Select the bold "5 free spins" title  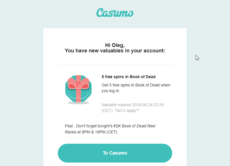click(x=128, y=77)
